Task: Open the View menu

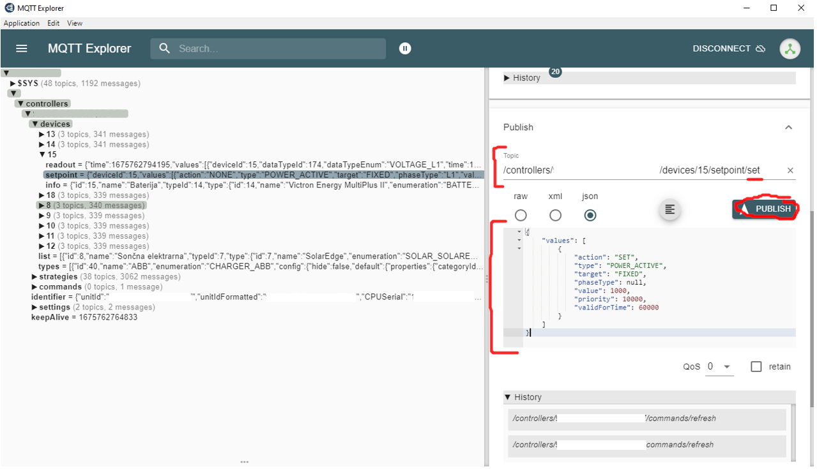Action: [75, 23]
